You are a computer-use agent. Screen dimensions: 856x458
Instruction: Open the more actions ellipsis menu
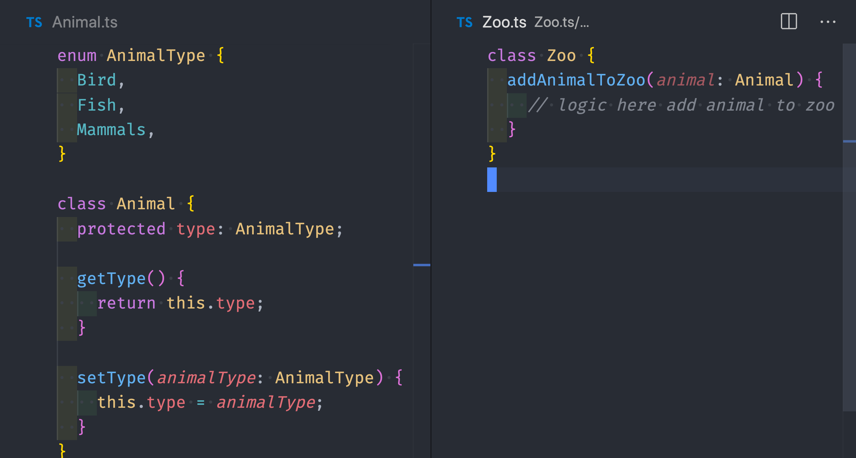click(x=828, y=22)
